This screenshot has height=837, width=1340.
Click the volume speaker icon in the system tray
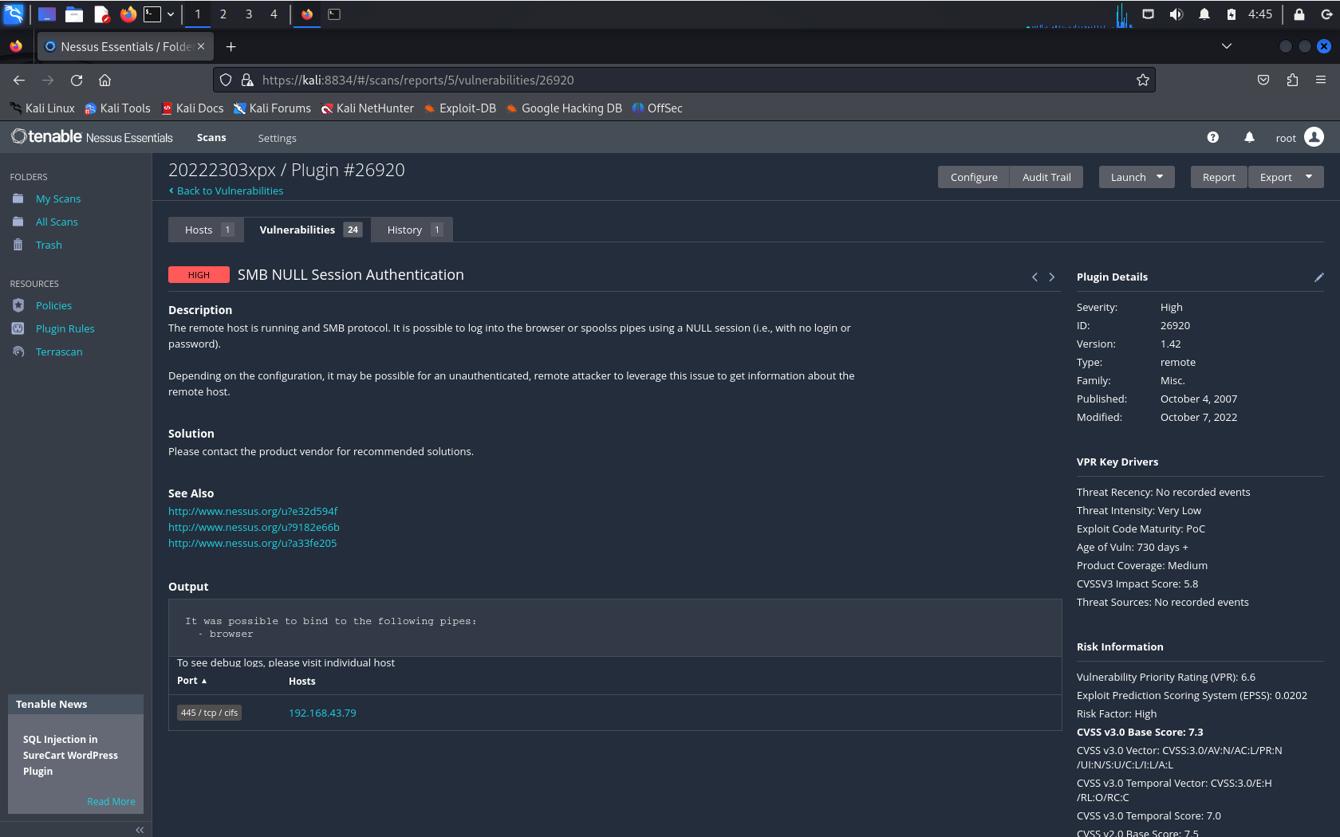(x=1176, y=14)
